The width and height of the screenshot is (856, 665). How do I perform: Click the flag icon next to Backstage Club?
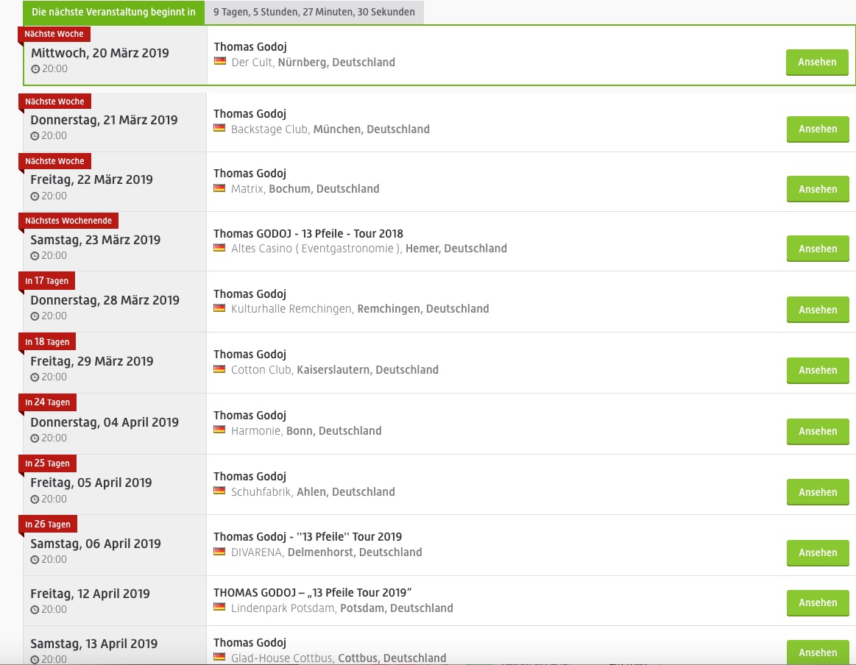click(x=219, y=128)
